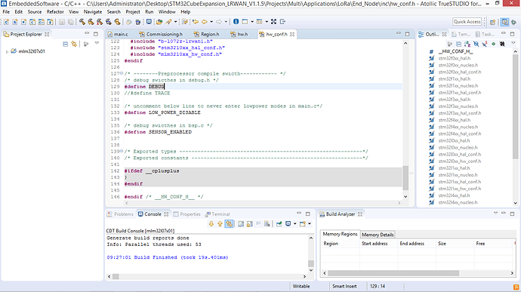Click the fullscreen arrows toolbar icon
Image resolution: width=521 pixels, height=292 pixels.
click(273, 22)
